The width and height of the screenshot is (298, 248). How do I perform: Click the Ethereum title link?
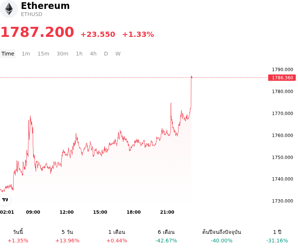click(x=45, y=6)
